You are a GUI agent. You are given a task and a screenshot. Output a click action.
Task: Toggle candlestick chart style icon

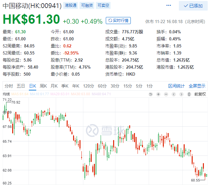click(x=189, y=94)
